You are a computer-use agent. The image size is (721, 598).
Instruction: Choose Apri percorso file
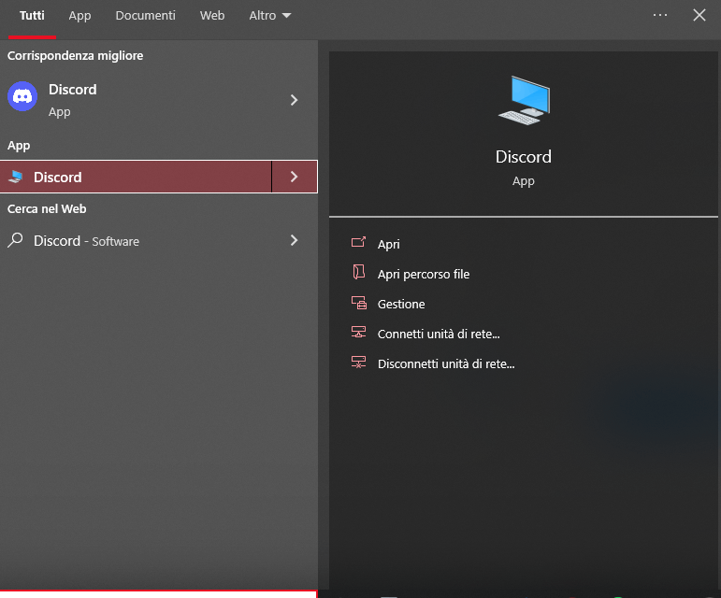click(x=424, y=274)
